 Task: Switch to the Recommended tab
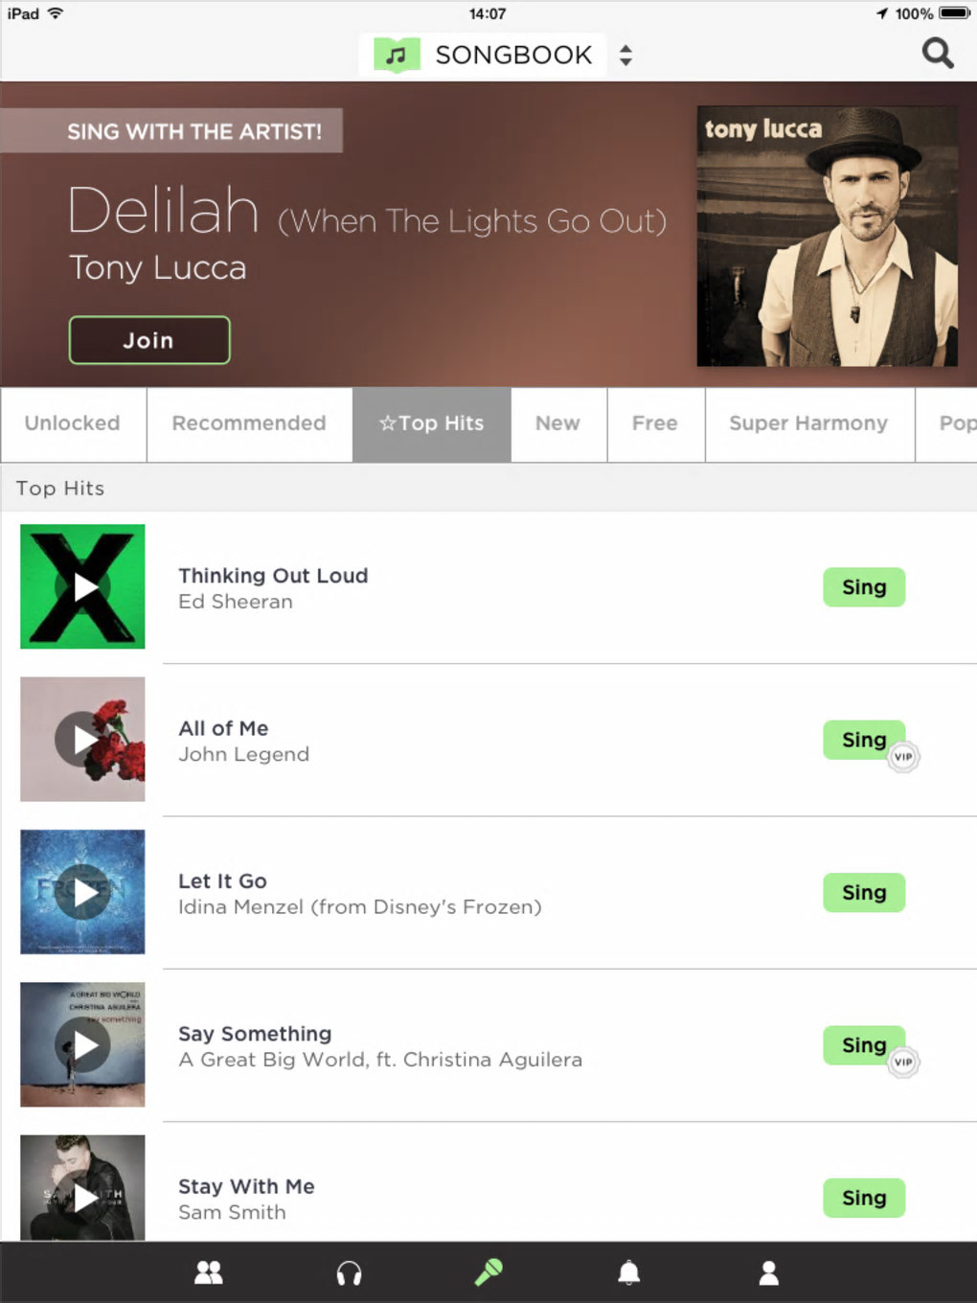[249, 424]
